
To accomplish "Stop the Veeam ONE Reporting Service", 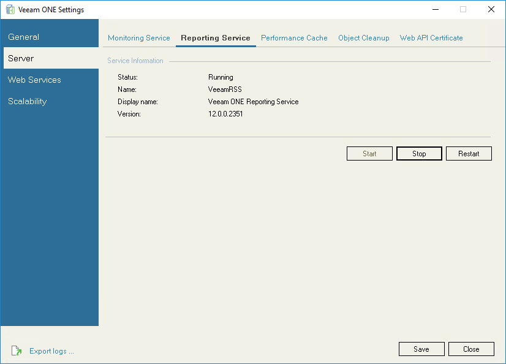I will pyautogui.click(x=419, y=153).
